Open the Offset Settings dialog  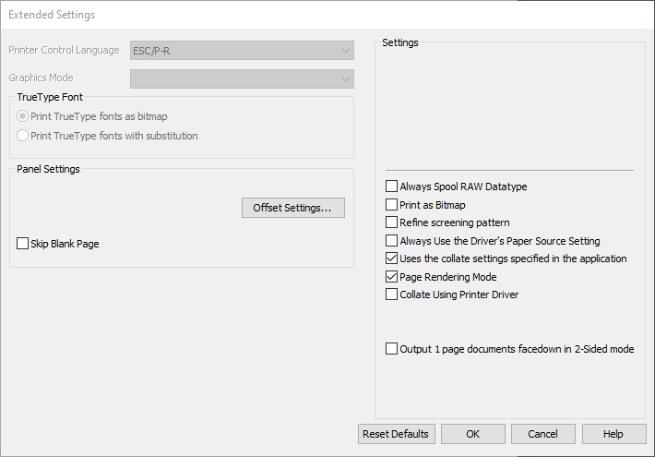click(x=292, y=208)
